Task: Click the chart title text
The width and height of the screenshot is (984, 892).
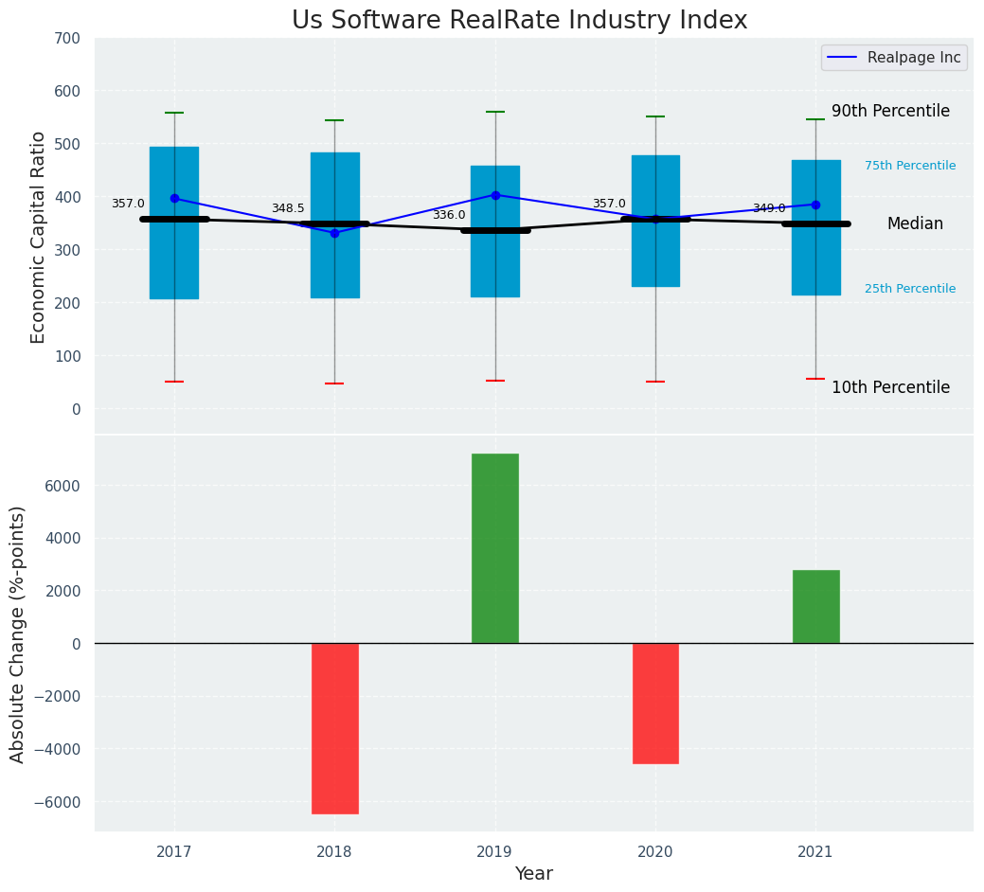Action: pos(519,21)
